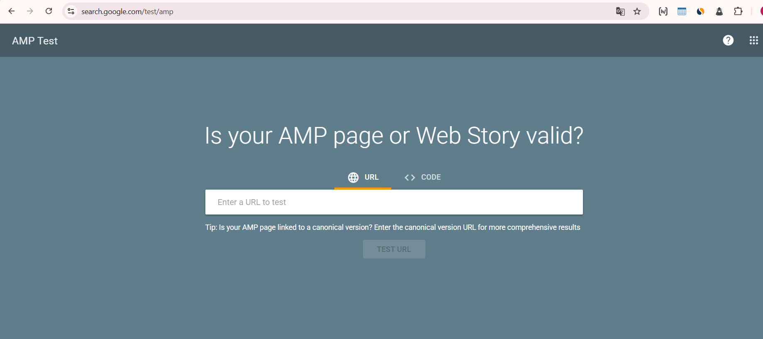Bookmark this page with the star icon
Viewport: 763px width, 339px height.
[637, 11]
